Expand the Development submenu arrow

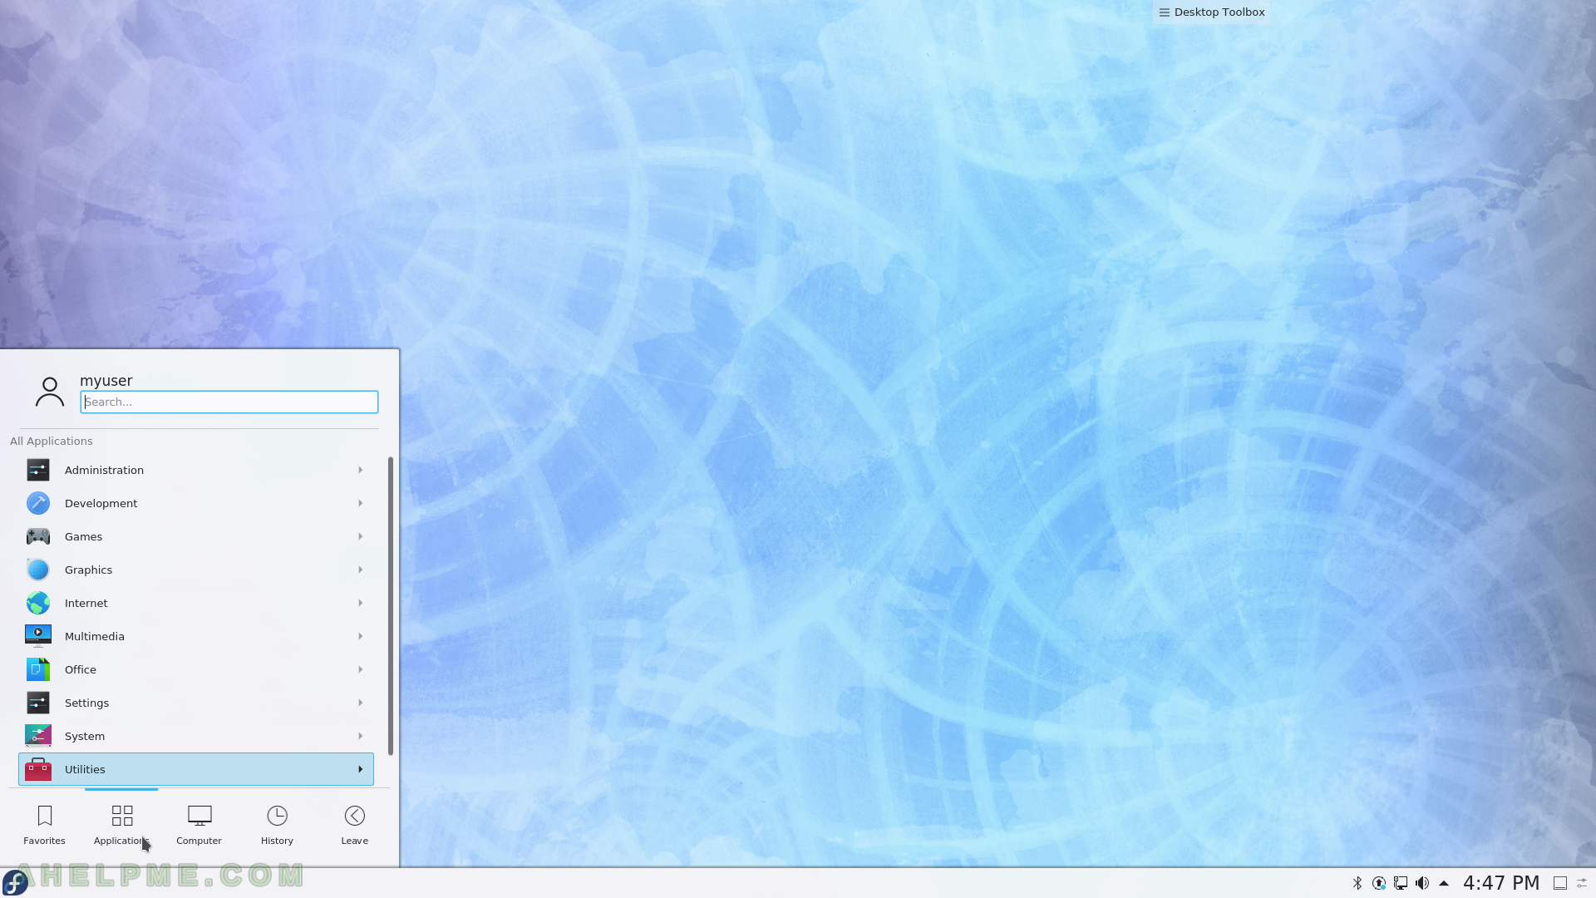point(361,503)
